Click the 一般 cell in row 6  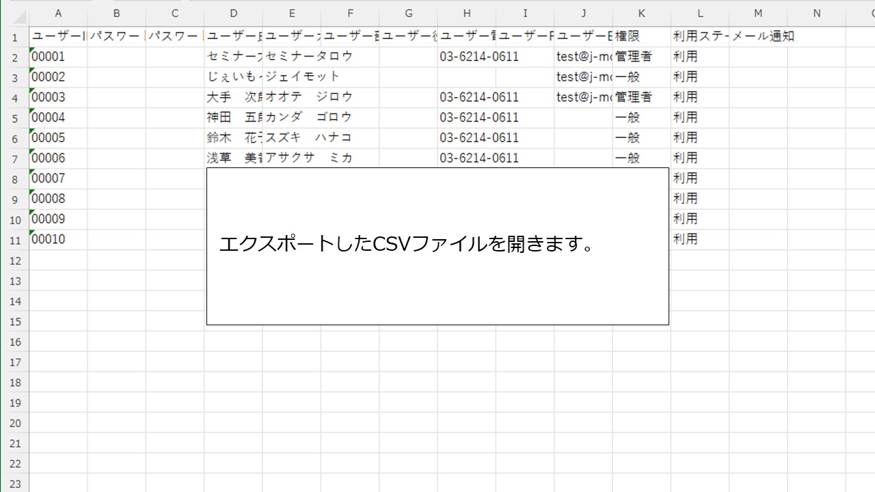point(642,138)
